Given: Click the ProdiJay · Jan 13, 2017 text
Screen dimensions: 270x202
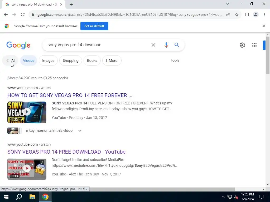Looking at the screenshot, I should (x=88, y=118).
